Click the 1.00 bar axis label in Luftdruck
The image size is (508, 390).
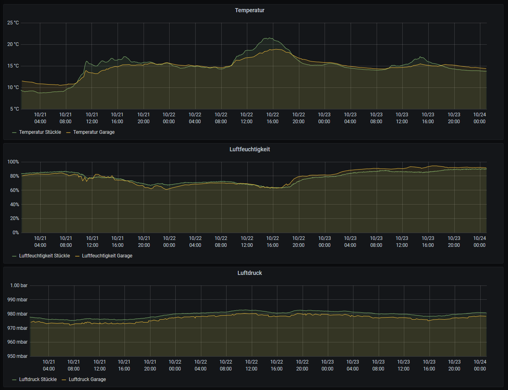[x=19, y=285]
